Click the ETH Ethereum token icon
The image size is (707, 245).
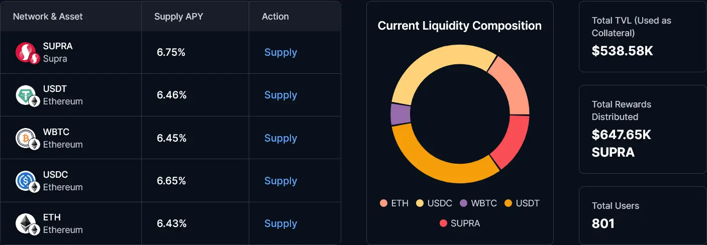[25, 223]
